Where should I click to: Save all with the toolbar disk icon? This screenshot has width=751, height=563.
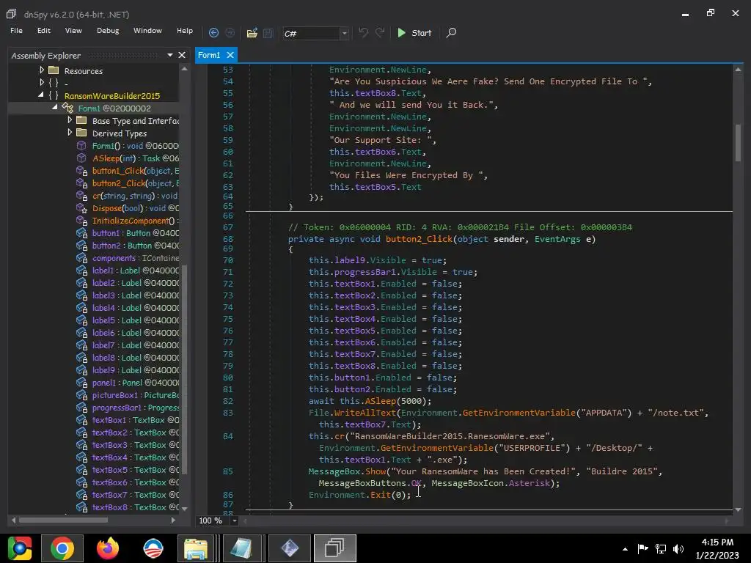point(268,33)
